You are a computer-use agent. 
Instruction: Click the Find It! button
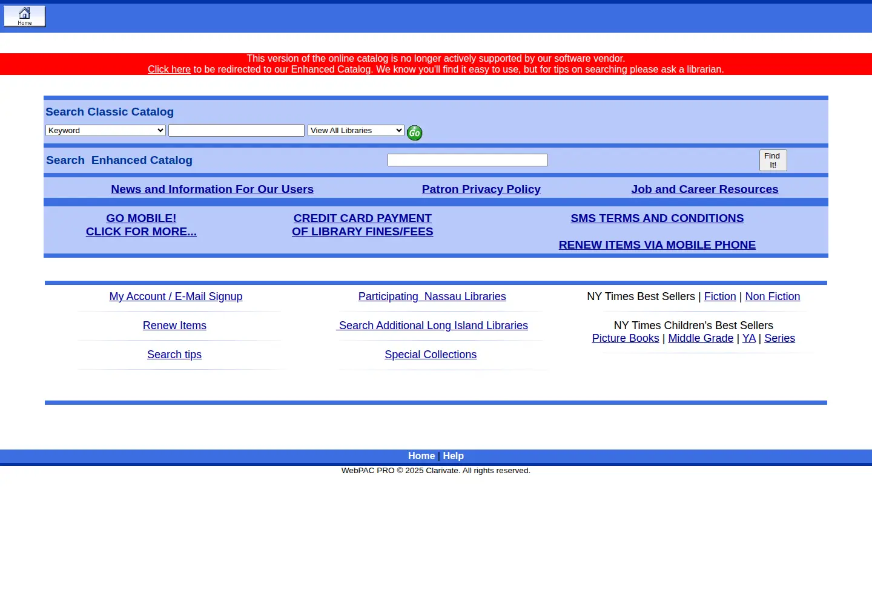coord(773,160)
